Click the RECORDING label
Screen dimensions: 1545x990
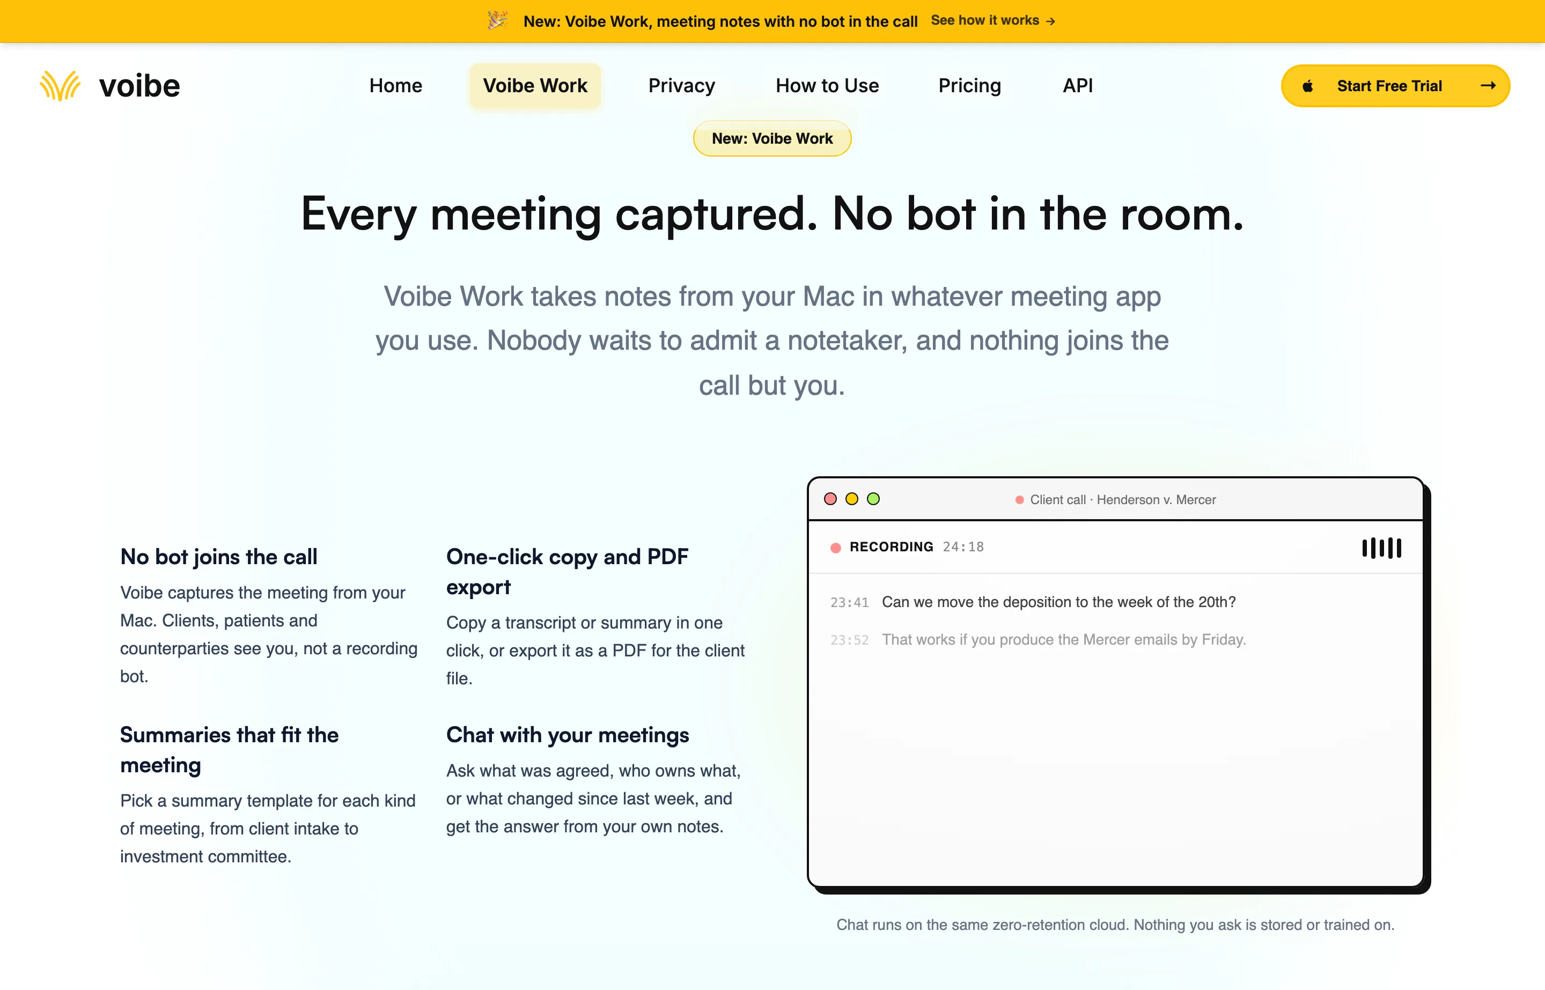tap(891, 546)
